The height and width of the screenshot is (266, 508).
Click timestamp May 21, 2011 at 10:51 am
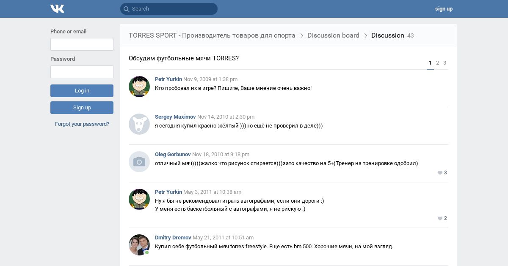223,238
